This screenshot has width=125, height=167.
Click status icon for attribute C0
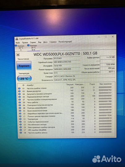20,113
